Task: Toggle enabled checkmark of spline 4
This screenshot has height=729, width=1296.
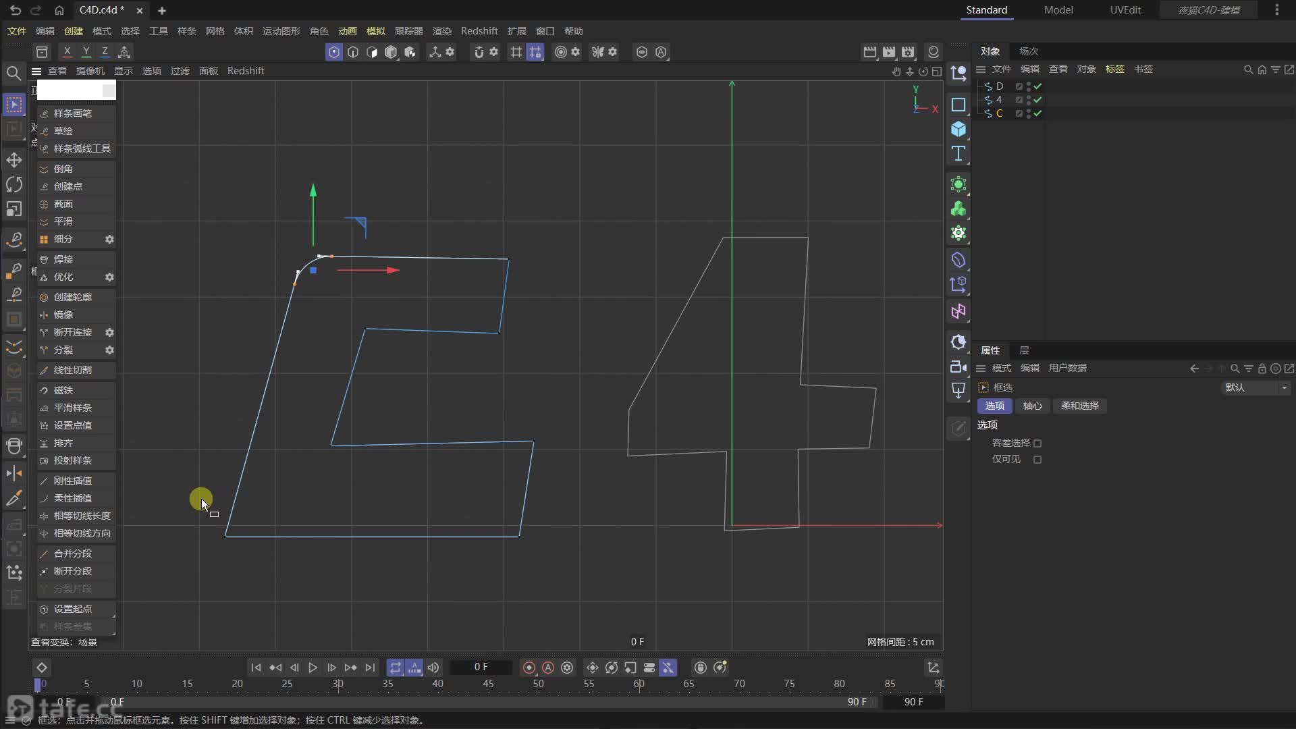Action: 1037,100
